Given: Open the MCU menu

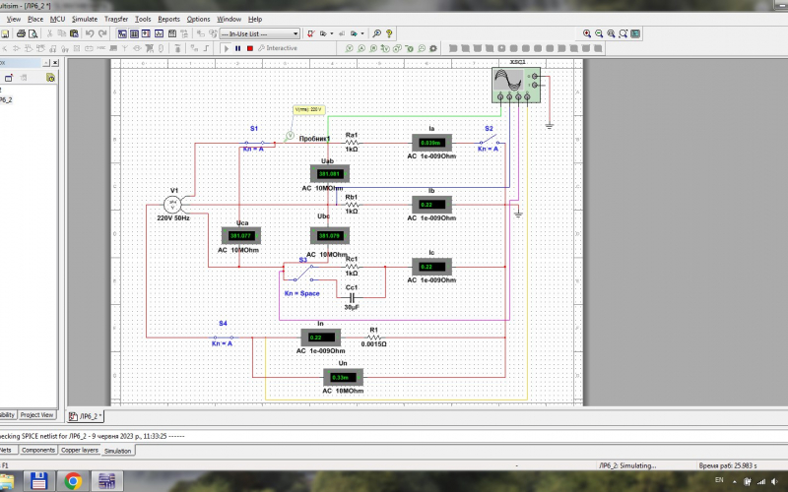Looking at the screenshot, I should tap(57, 19).
